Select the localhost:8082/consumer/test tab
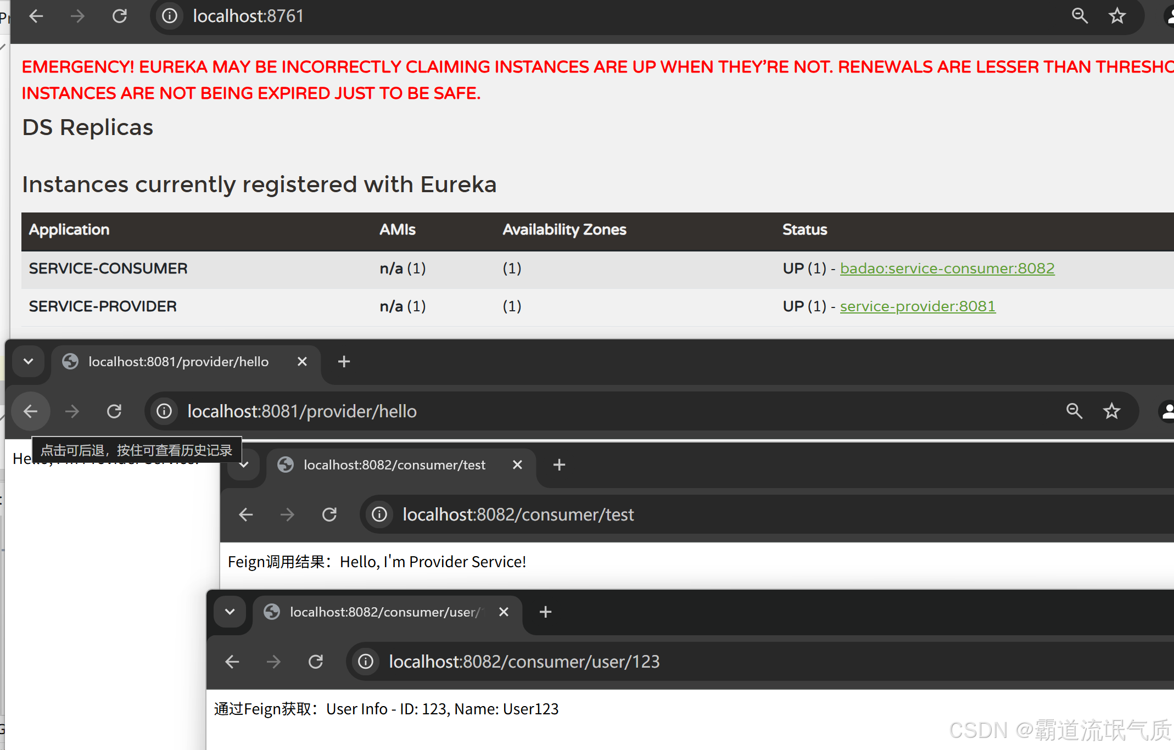The width and height of the screenshot is (1174, 750). 394,465
